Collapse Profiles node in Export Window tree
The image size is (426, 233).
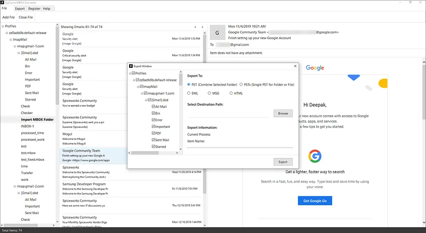click(x=130, y=73)
